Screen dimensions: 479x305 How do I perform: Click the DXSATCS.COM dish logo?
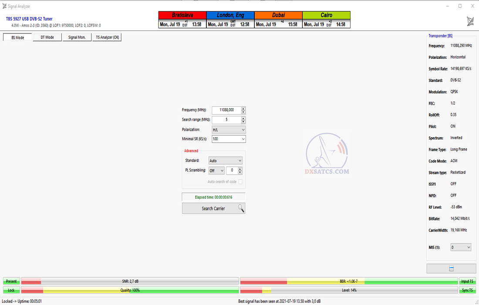coord(327,154)
